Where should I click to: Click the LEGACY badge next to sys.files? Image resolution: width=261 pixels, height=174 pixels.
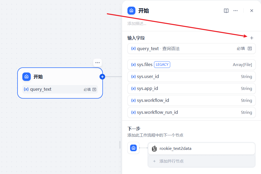(x=162, y=64)
